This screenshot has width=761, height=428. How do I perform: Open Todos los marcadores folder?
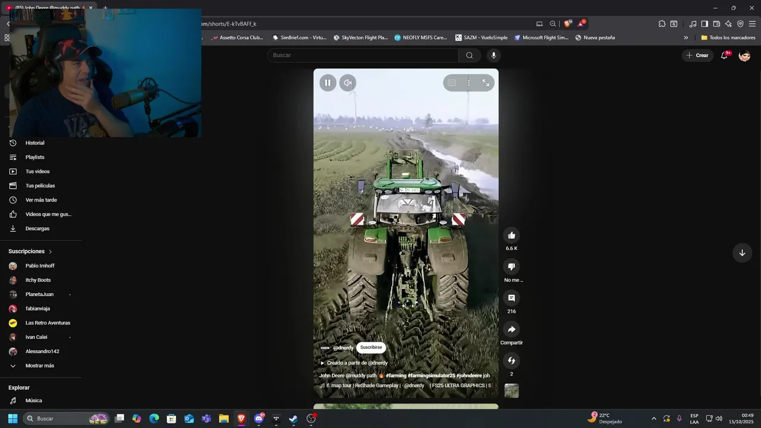coord(728,37)
